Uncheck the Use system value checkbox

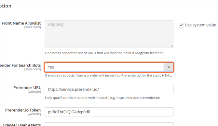pyautogui.click(x=181, y=25)
